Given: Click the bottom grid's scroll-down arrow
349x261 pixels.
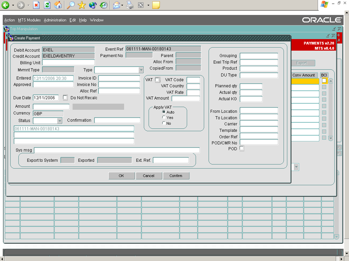Looking at the screenshot, I should [336, 237].
